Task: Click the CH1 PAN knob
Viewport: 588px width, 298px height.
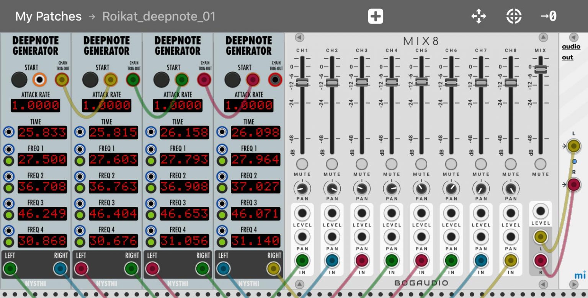Action: pyautogui.click(x=302, y=188)
